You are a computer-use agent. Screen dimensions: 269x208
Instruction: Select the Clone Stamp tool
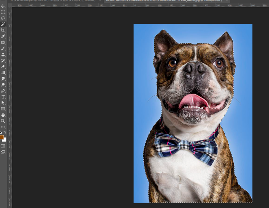[x=3, y=55]
